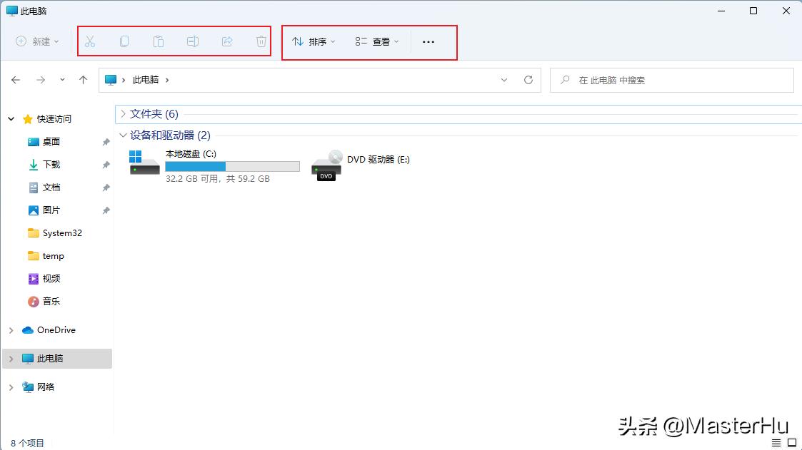
Task: Select DVD 驱动器 (E:)
Action: [361, 165]
